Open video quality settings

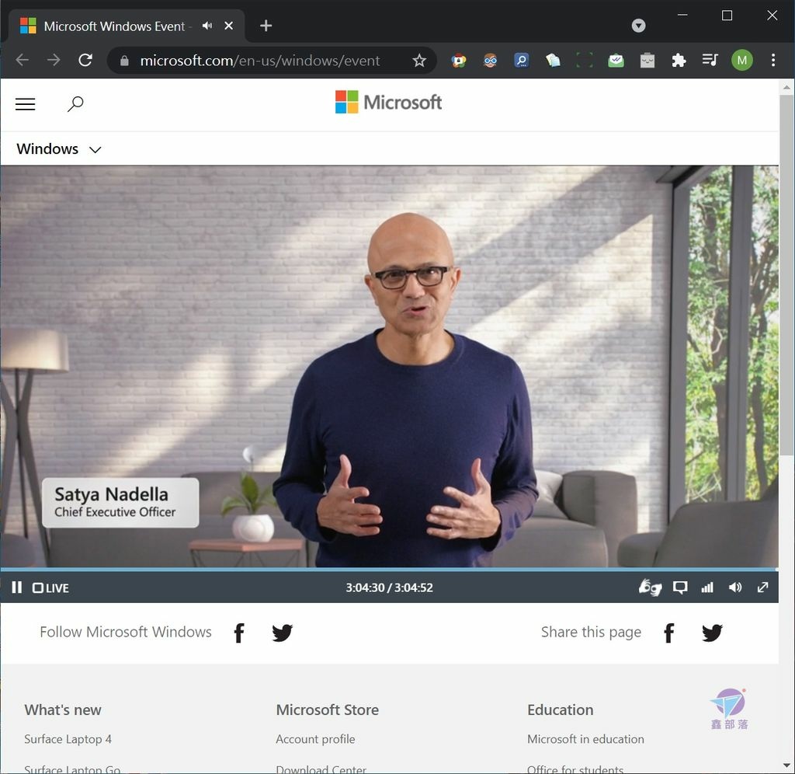[x=707, y=587]
